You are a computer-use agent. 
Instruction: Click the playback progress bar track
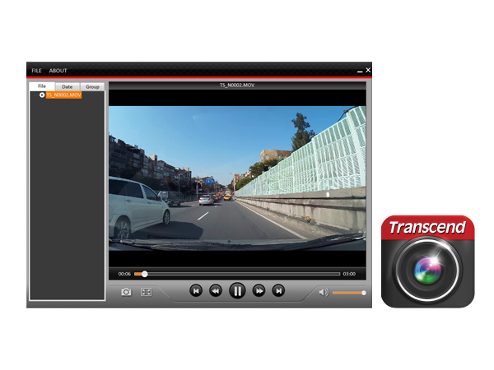tap(237, 274)
